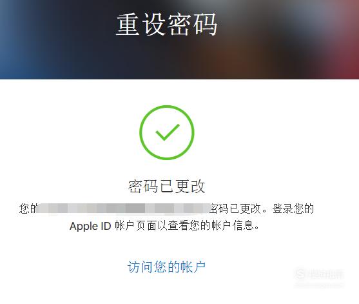
Task: Click the 重设 characters in the banner title
Action: 141,25
